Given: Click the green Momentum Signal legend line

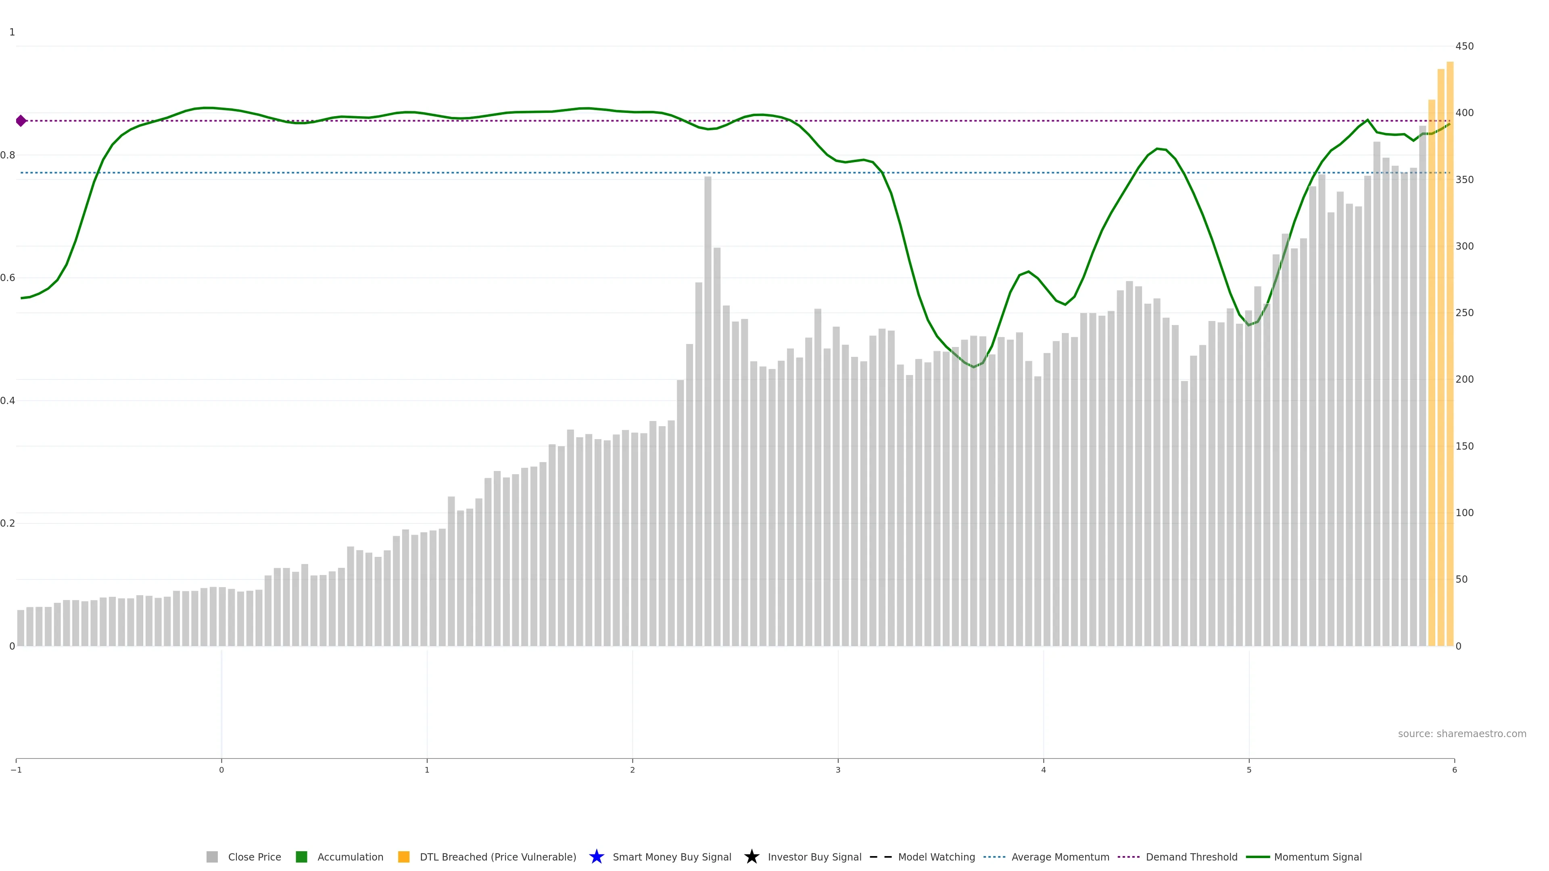Looking at the screenshot, I should point(1257,856).
